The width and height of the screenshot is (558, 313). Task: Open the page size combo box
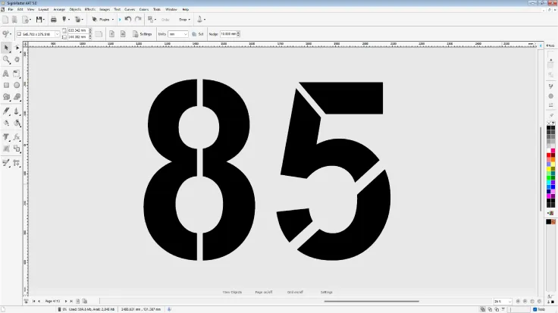point(38,34)
